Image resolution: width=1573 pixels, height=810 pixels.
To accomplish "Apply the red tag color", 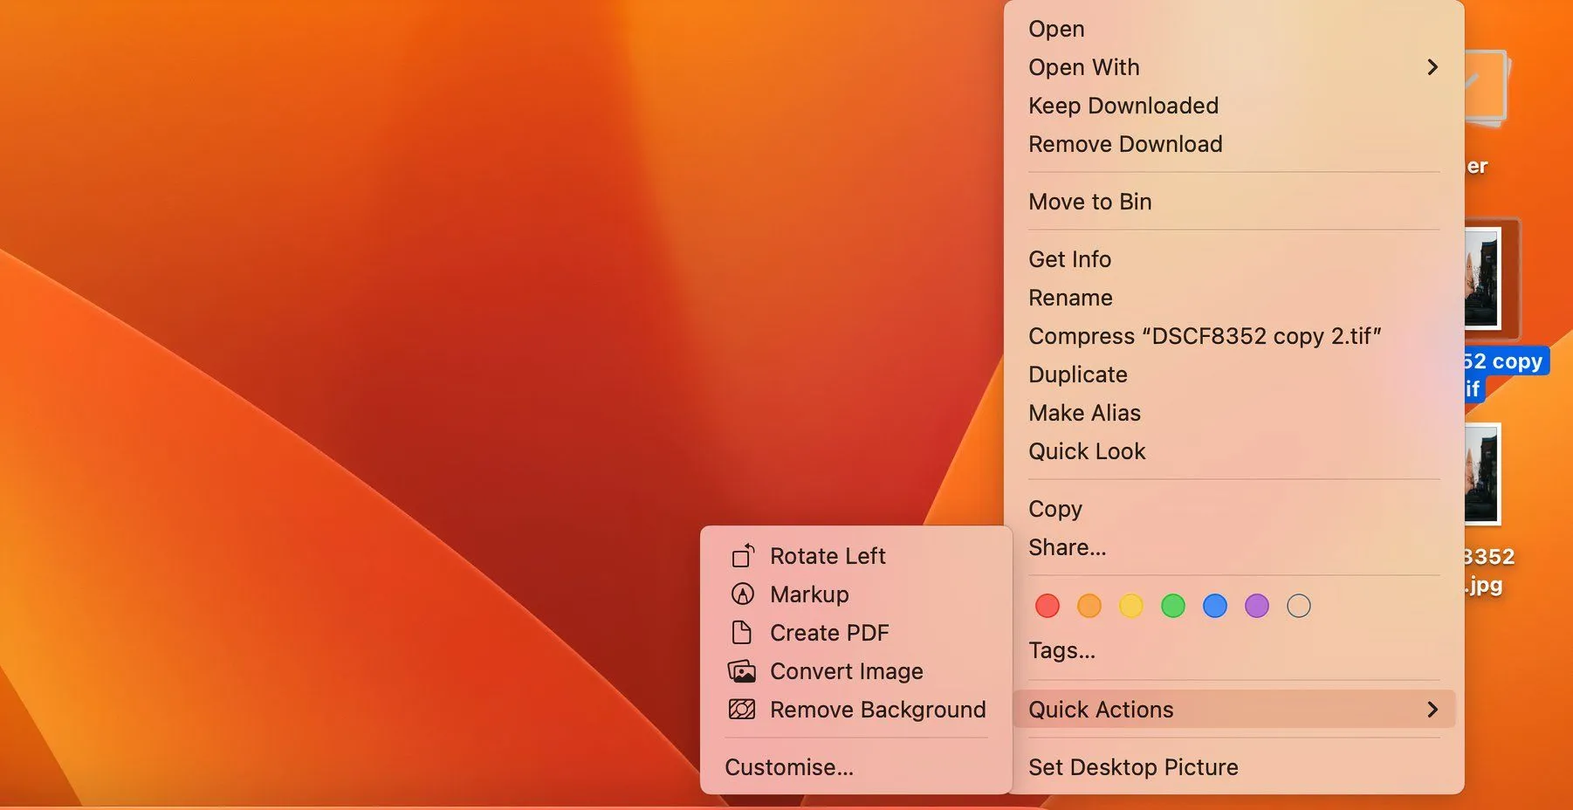I will coord(1048,606).
